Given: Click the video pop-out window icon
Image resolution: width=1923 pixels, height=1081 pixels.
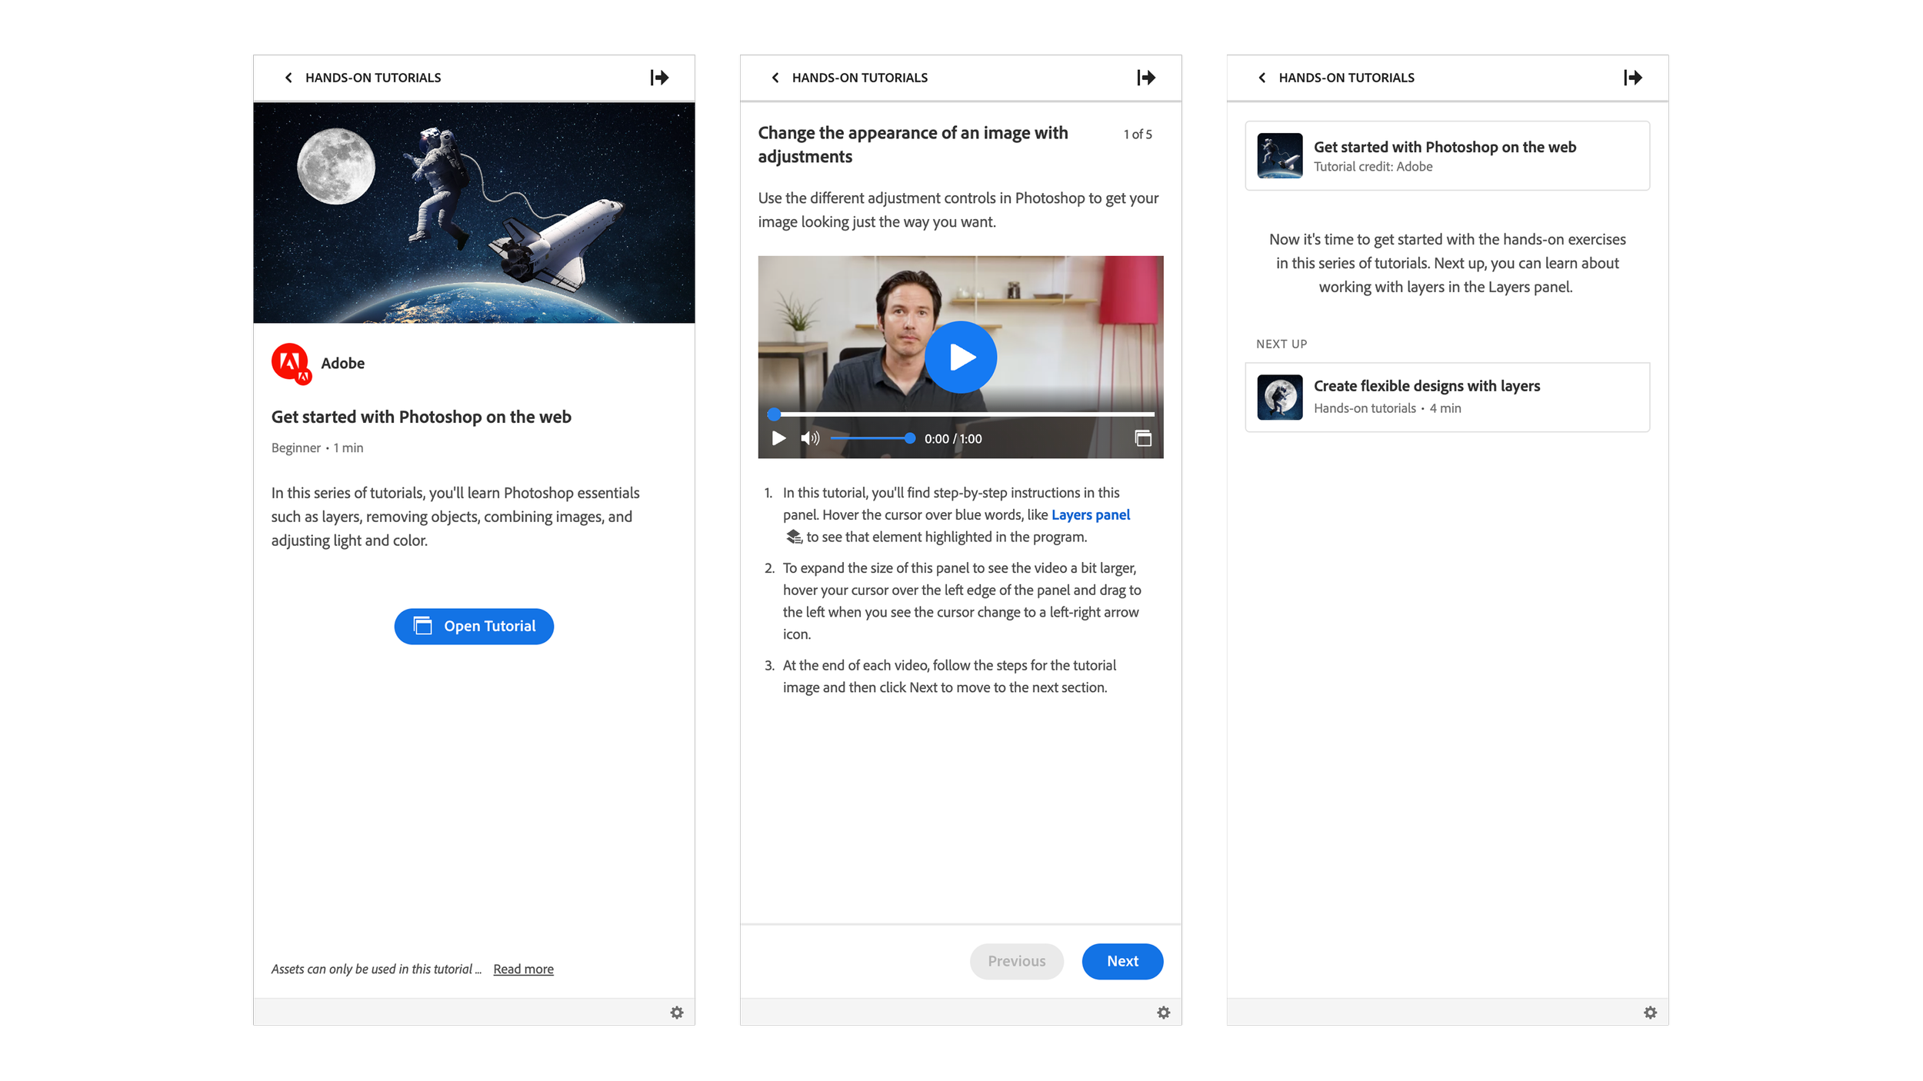Looking at the screenshot, I should point(1143,438).
